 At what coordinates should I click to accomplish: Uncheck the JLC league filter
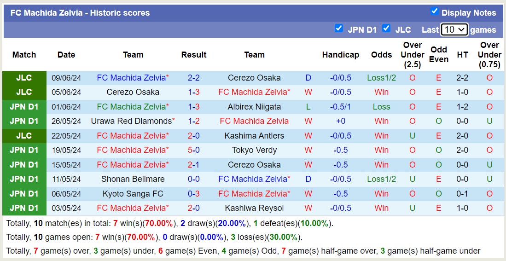click(386, 29)
